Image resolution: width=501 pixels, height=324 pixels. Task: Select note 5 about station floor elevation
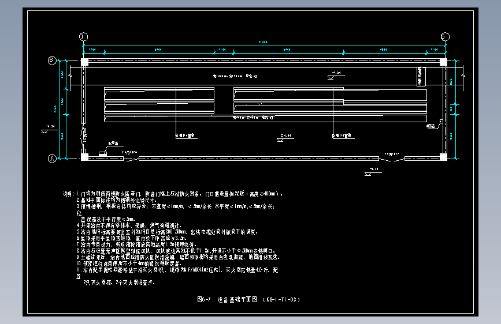(167, 232)
